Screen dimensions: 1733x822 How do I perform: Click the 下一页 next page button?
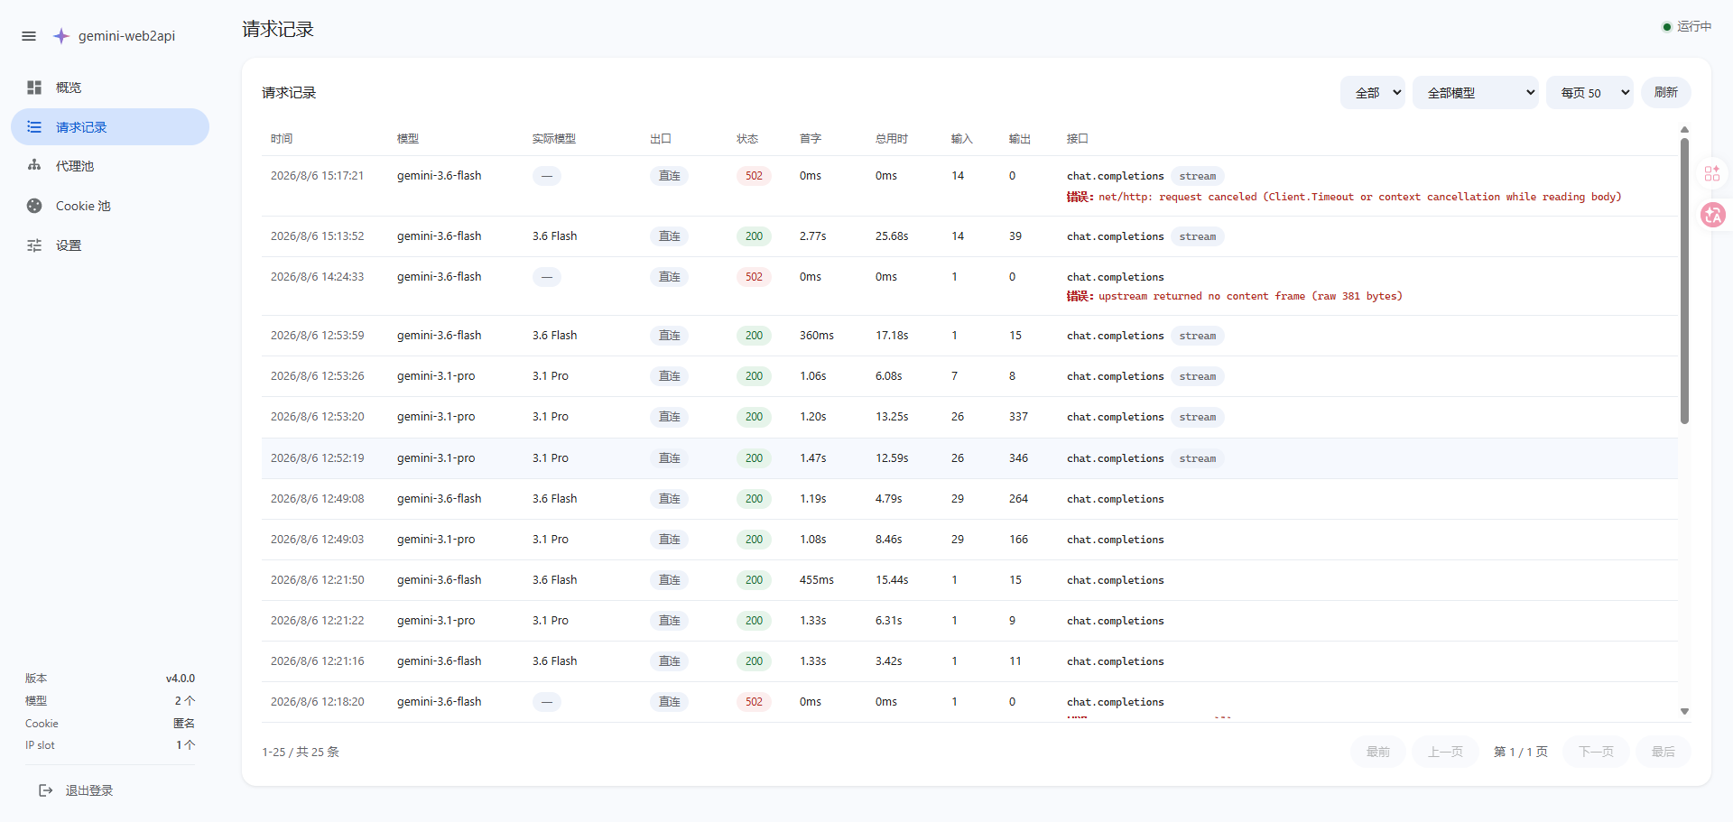point(1596,752)
